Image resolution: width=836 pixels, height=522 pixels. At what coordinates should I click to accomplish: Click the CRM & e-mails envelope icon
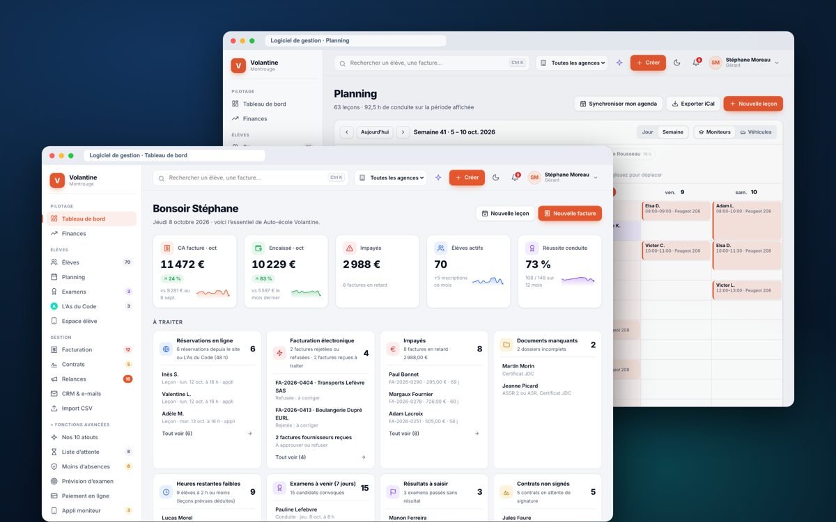[54, 393]
